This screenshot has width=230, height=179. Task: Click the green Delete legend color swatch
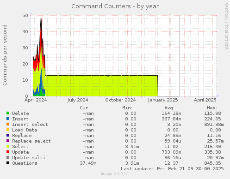click(x=8, y=113)
